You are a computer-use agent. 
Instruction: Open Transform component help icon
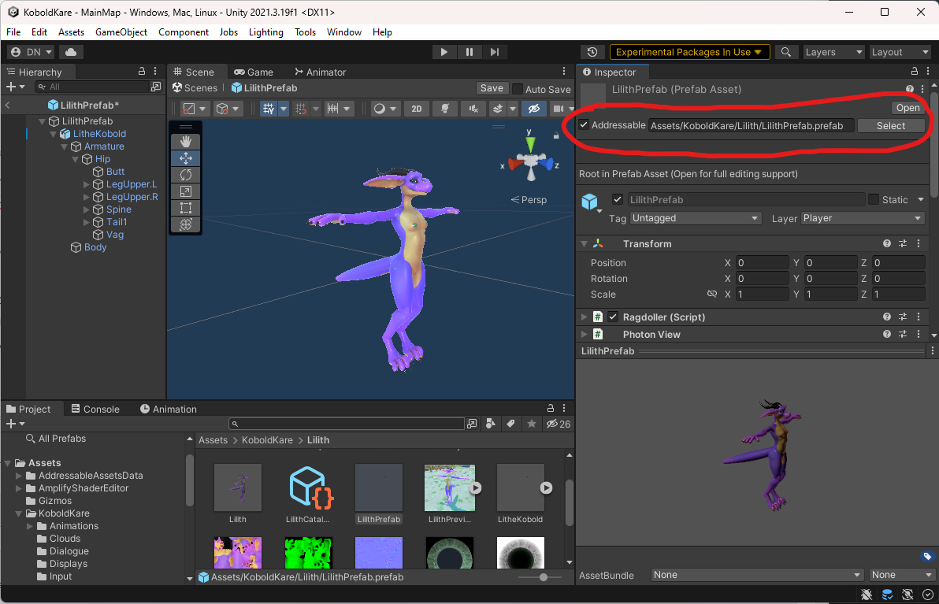pos(887,243)
